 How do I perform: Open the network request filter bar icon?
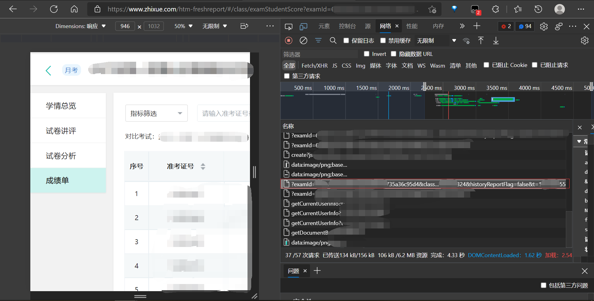[318, 40]
